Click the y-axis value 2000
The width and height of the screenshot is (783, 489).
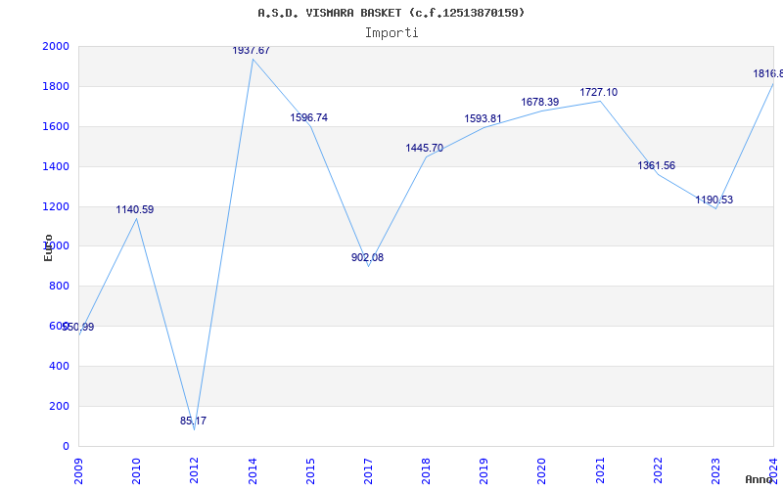pos(56,46)
